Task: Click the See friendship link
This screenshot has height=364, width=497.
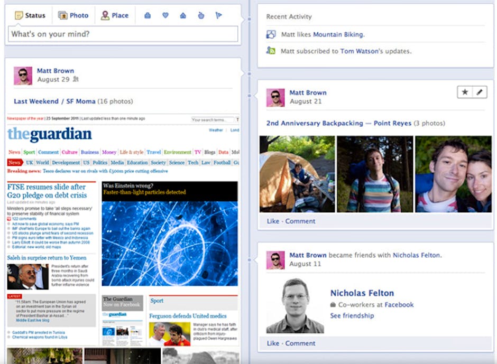Action: click(x=352, y=316)
